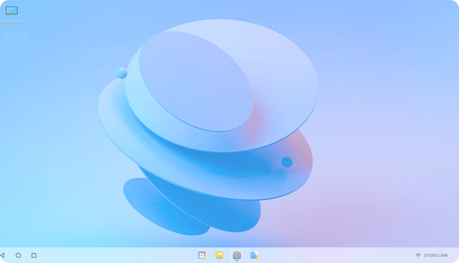Click the Wi-Fi status icon
The width and height of the screenshot is (459, 263).
click(x=418, y=255)
